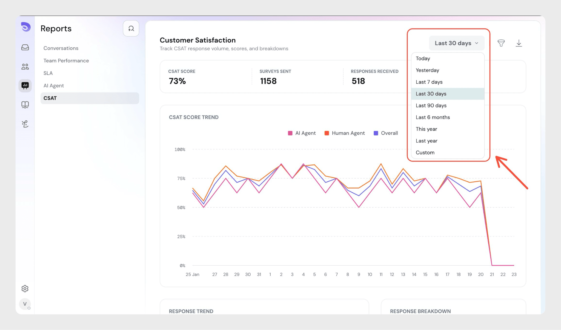Click the filter funnel icon
Image resolution: width=561 pixels, height=330 pixels.
[x=501, y=43]
